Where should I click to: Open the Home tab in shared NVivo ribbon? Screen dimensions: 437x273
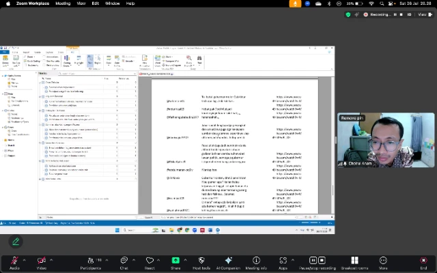tap(15, 52)
